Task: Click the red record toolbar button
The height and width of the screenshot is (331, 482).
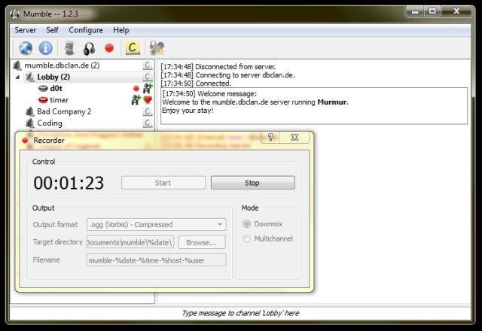Action: (109, 48)
